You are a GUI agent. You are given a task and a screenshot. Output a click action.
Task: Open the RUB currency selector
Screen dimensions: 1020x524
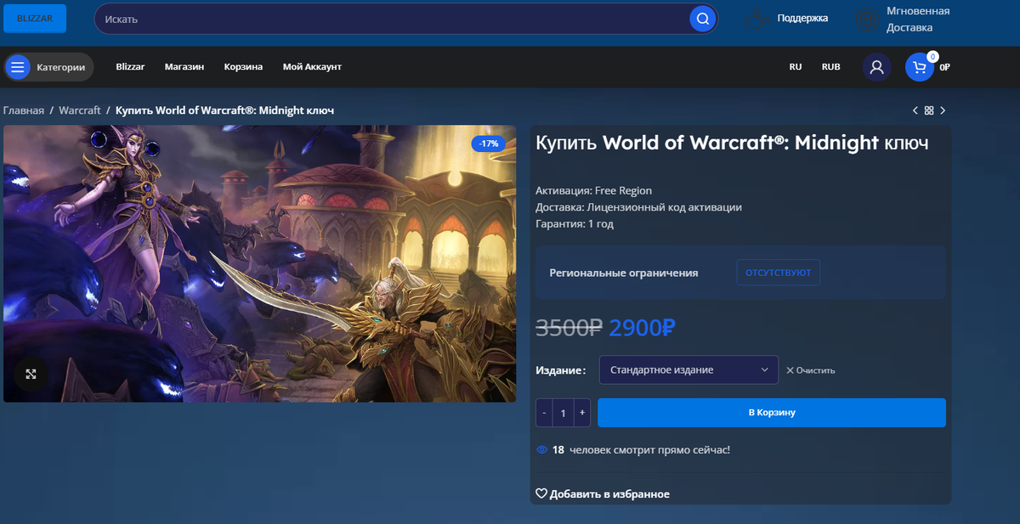tap(830, 66)
